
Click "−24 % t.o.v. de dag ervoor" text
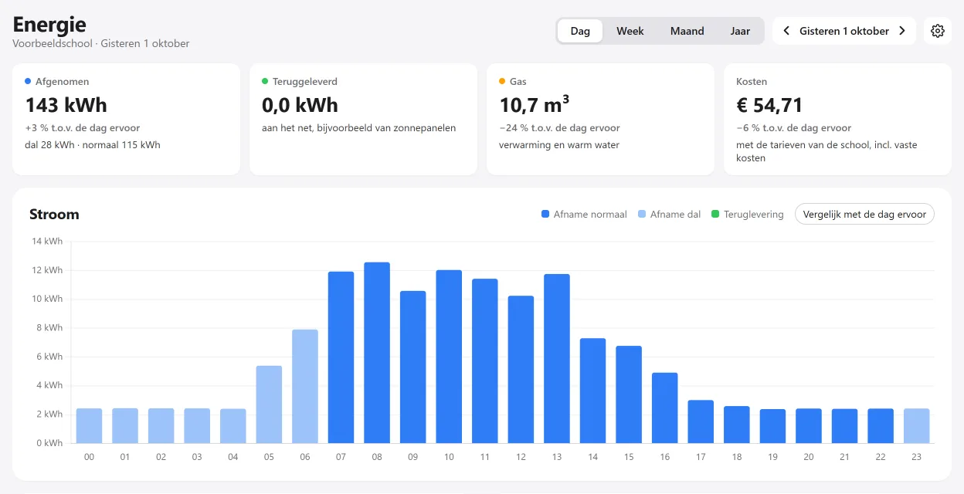tap(559, 128)
